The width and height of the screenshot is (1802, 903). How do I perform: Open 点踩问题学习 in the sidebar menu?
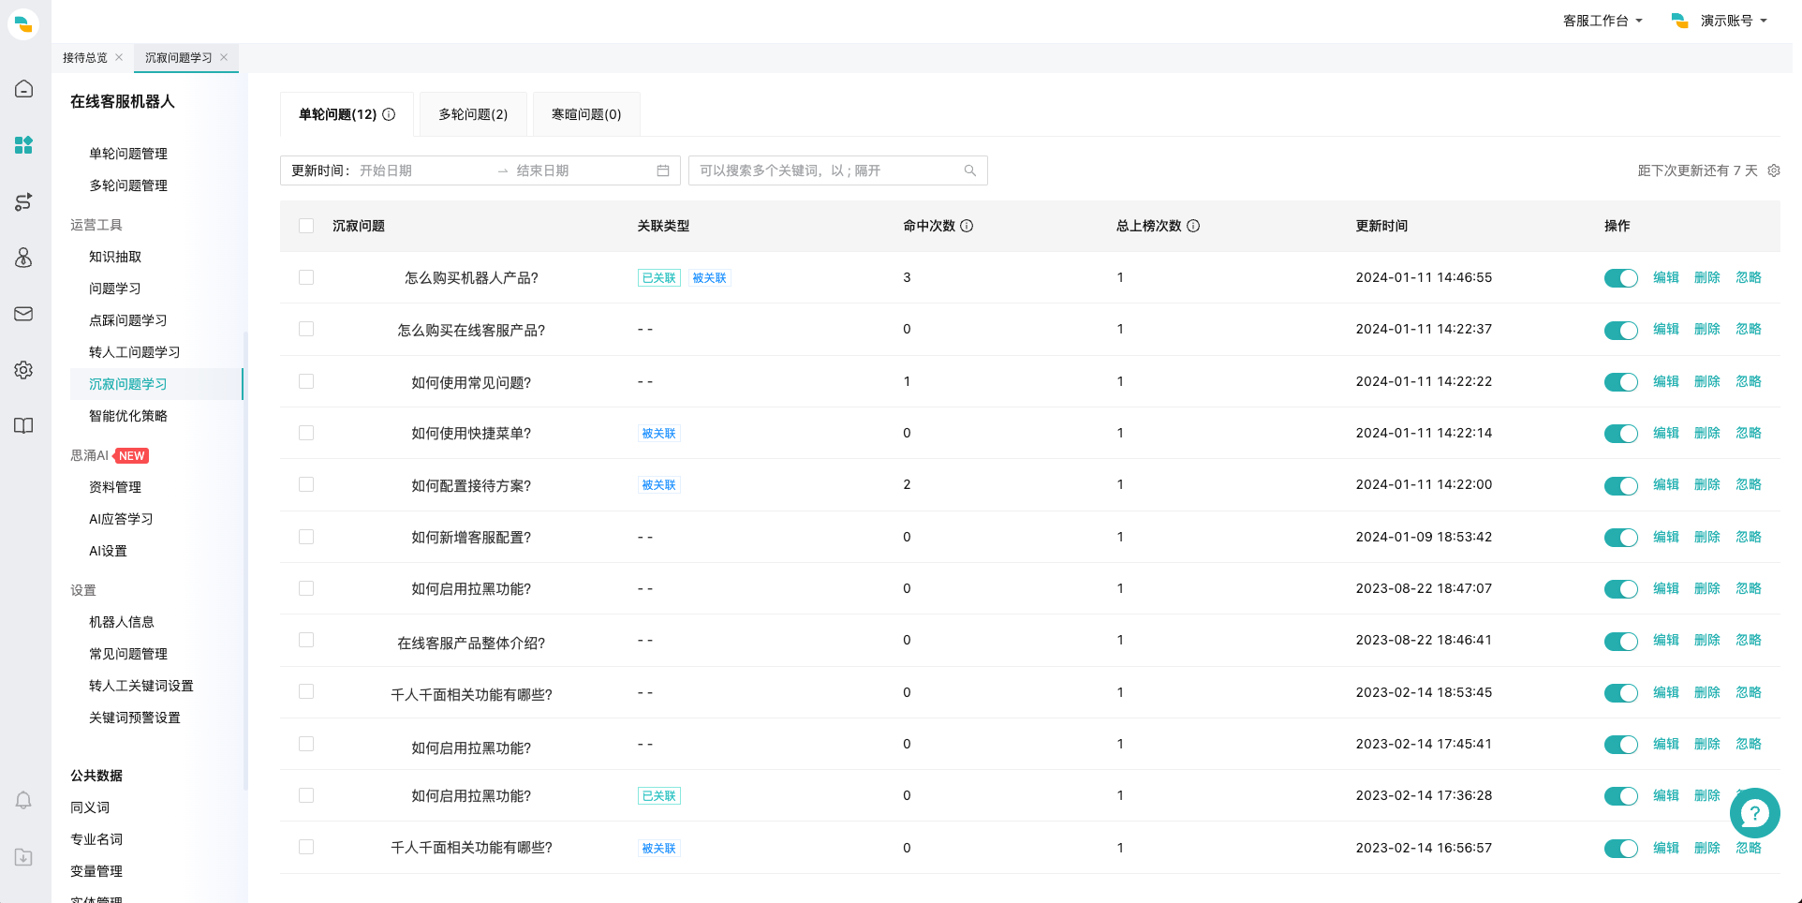pyautogui.click(x=128, y=320)
